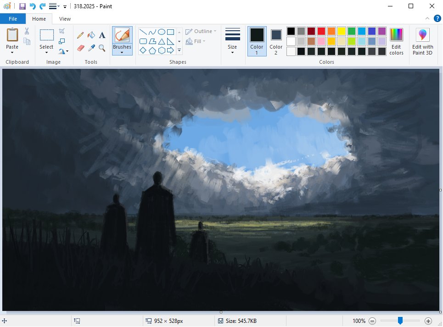Pick the pink (rose) color swatch

321,41
